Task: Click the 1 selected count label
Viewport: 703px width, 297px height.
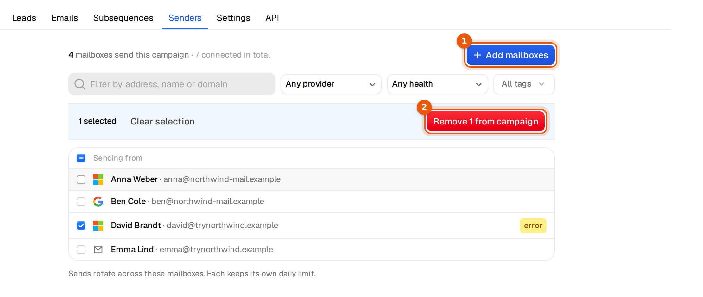Action: tap(98, 121)
